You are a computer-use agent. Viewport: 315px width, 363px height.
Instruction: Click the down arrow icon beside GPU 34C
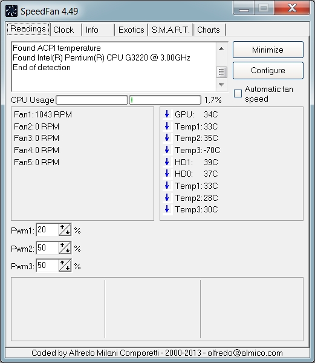click(x=167, y=114)
